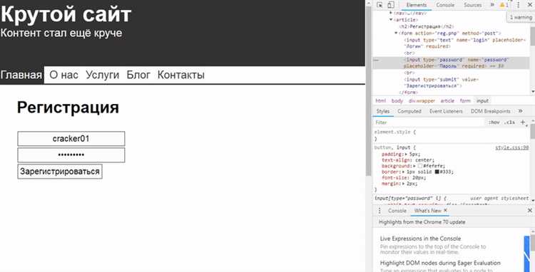This screenshot has height=272, width=535.
Task: Open the Event Listeners tab
Action: click(x=446, y=111)
